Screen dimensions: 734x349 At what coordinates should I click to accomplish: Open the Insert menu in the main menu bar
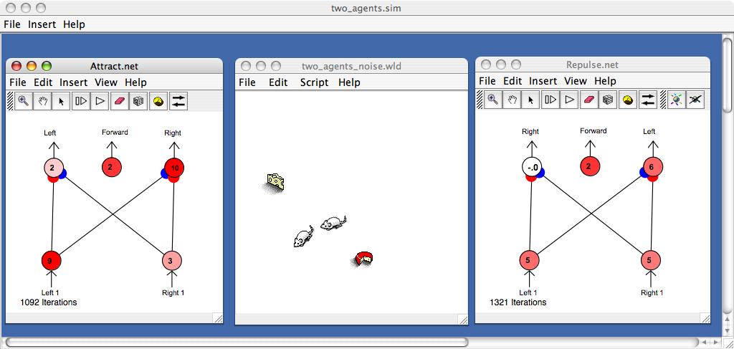point(42,24)
